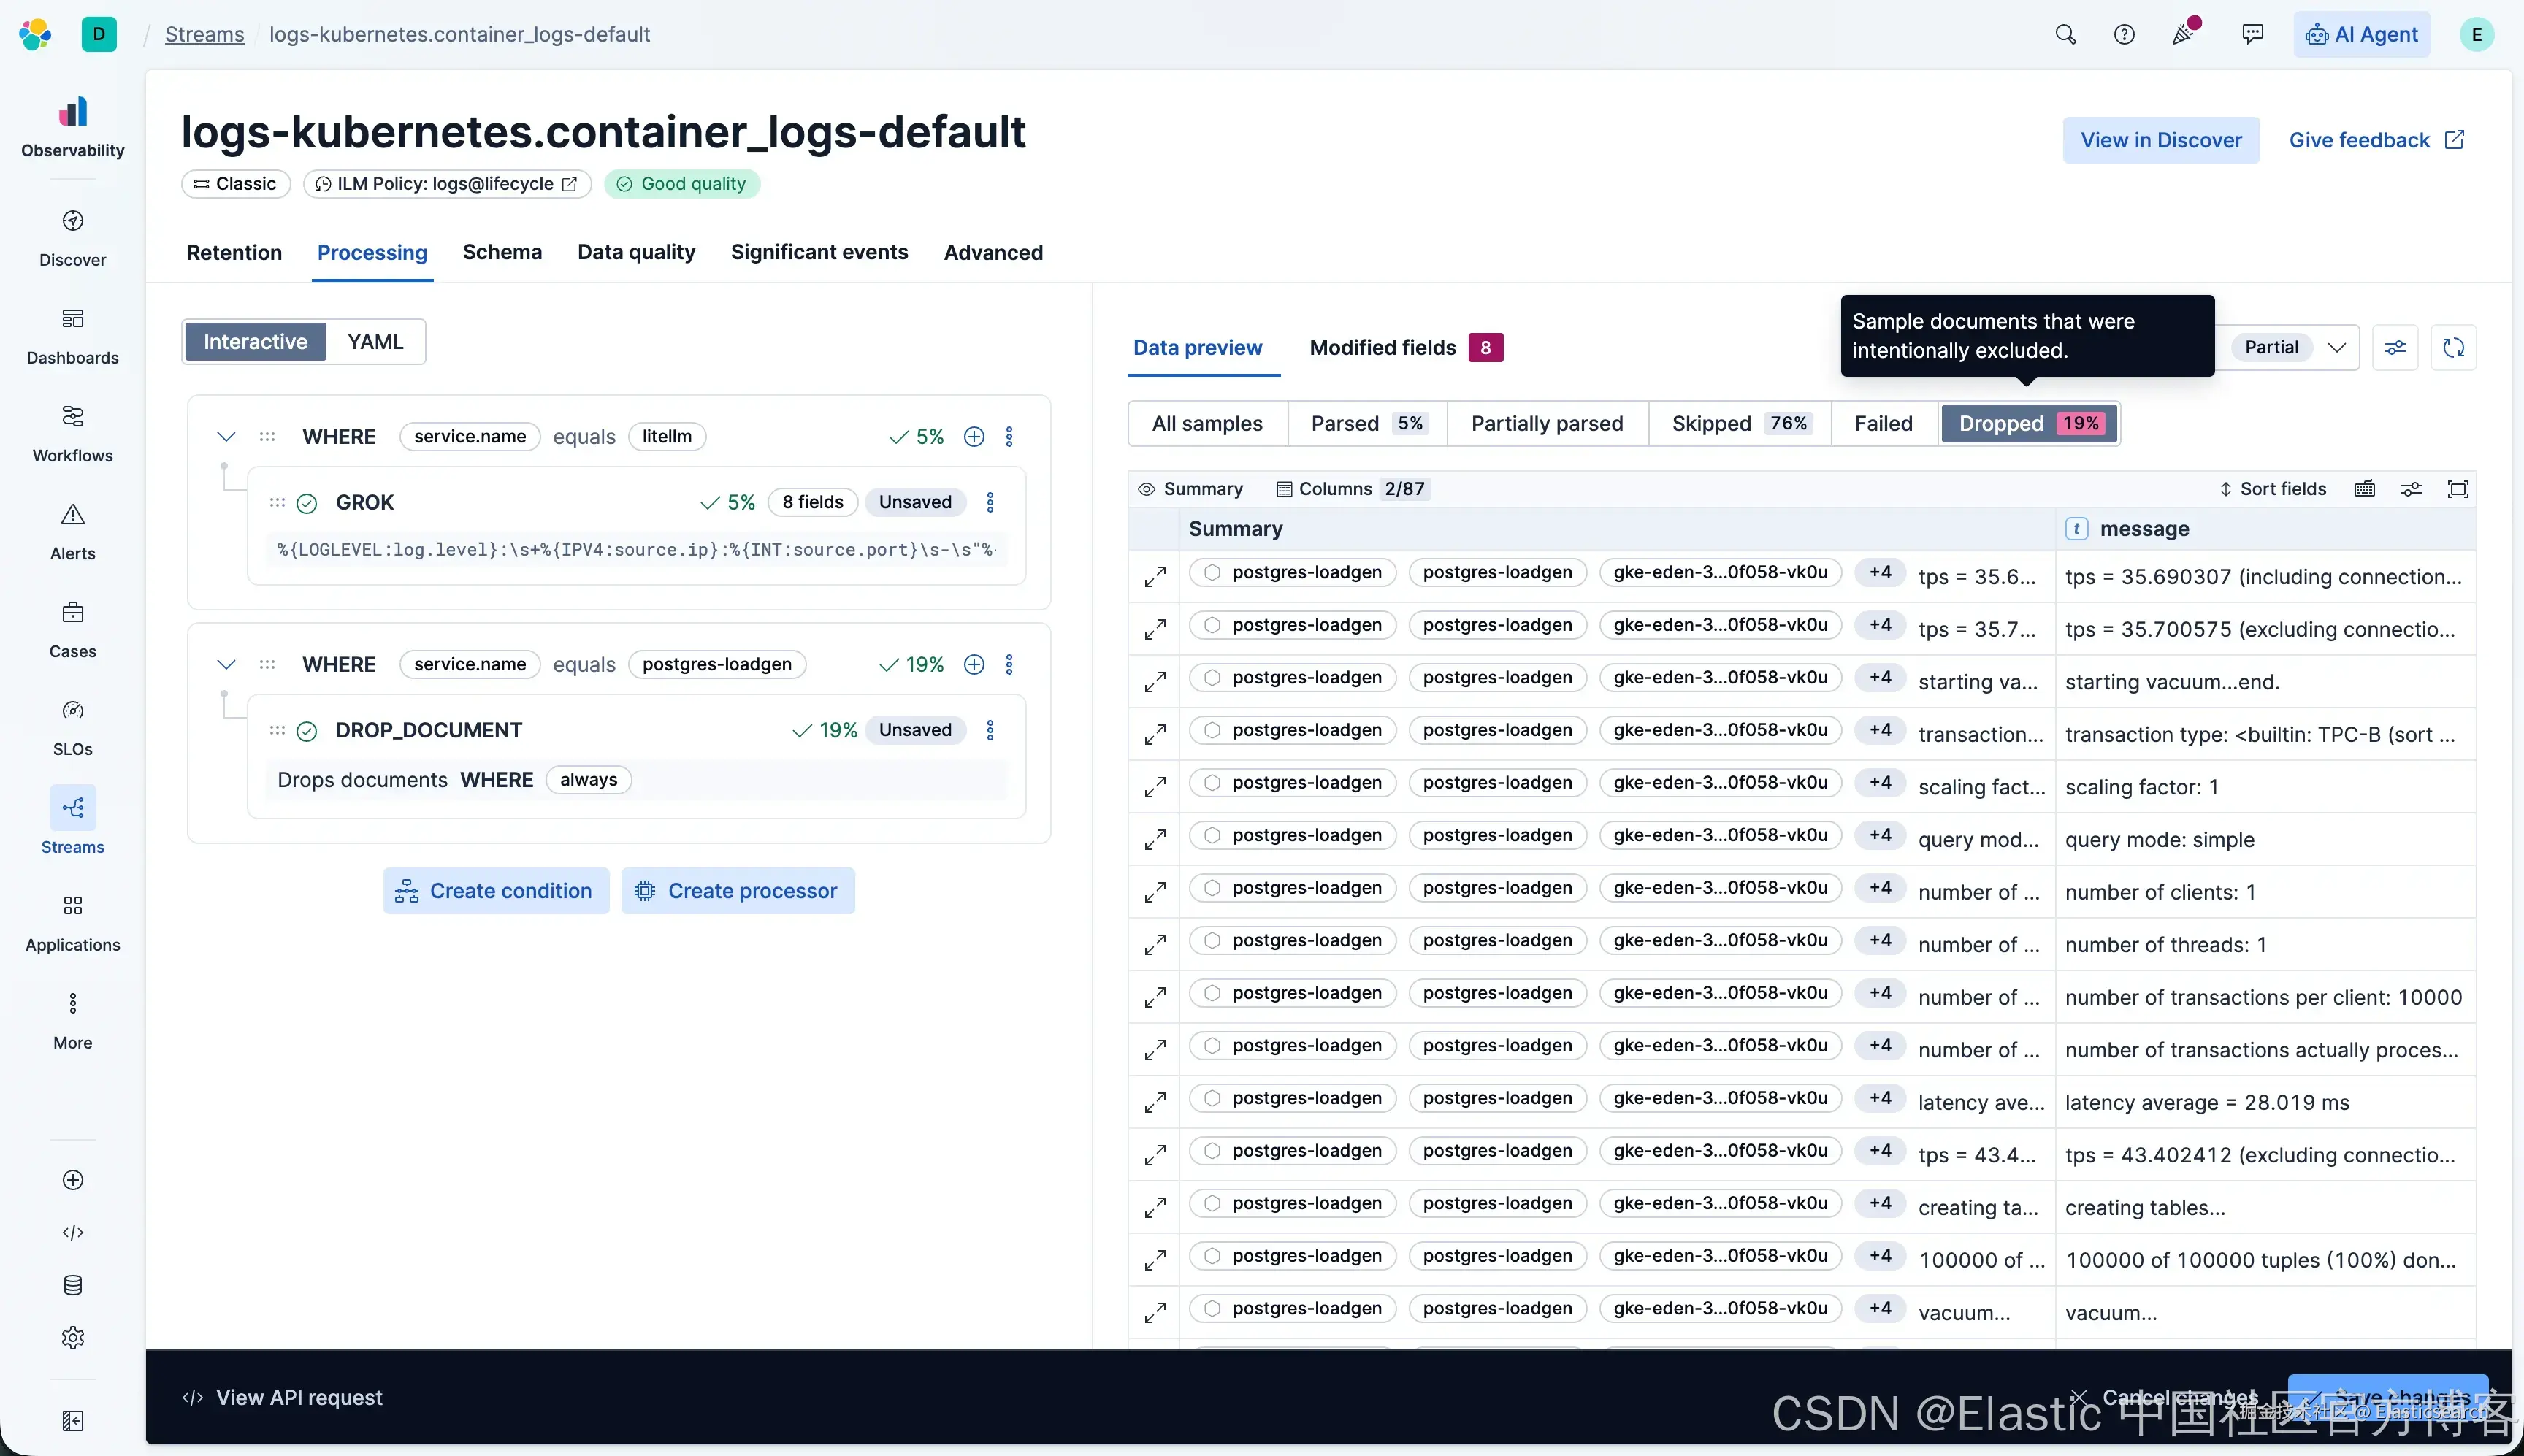The image size is (2524, 1456).
Task: Switch editor to YAML mode
Action: coord(375,342)
